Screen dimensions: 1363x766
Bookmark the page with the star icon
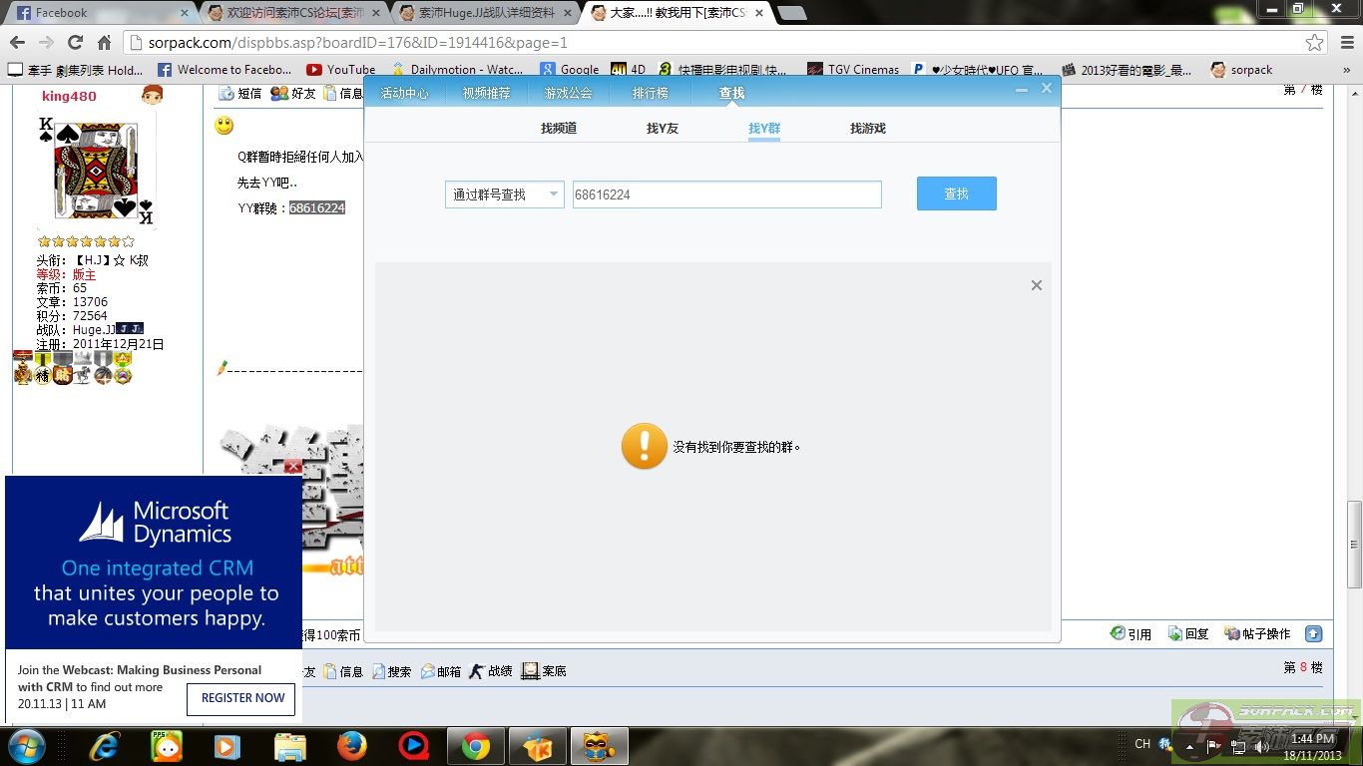pyautogui.click(x=1315, y=44)
